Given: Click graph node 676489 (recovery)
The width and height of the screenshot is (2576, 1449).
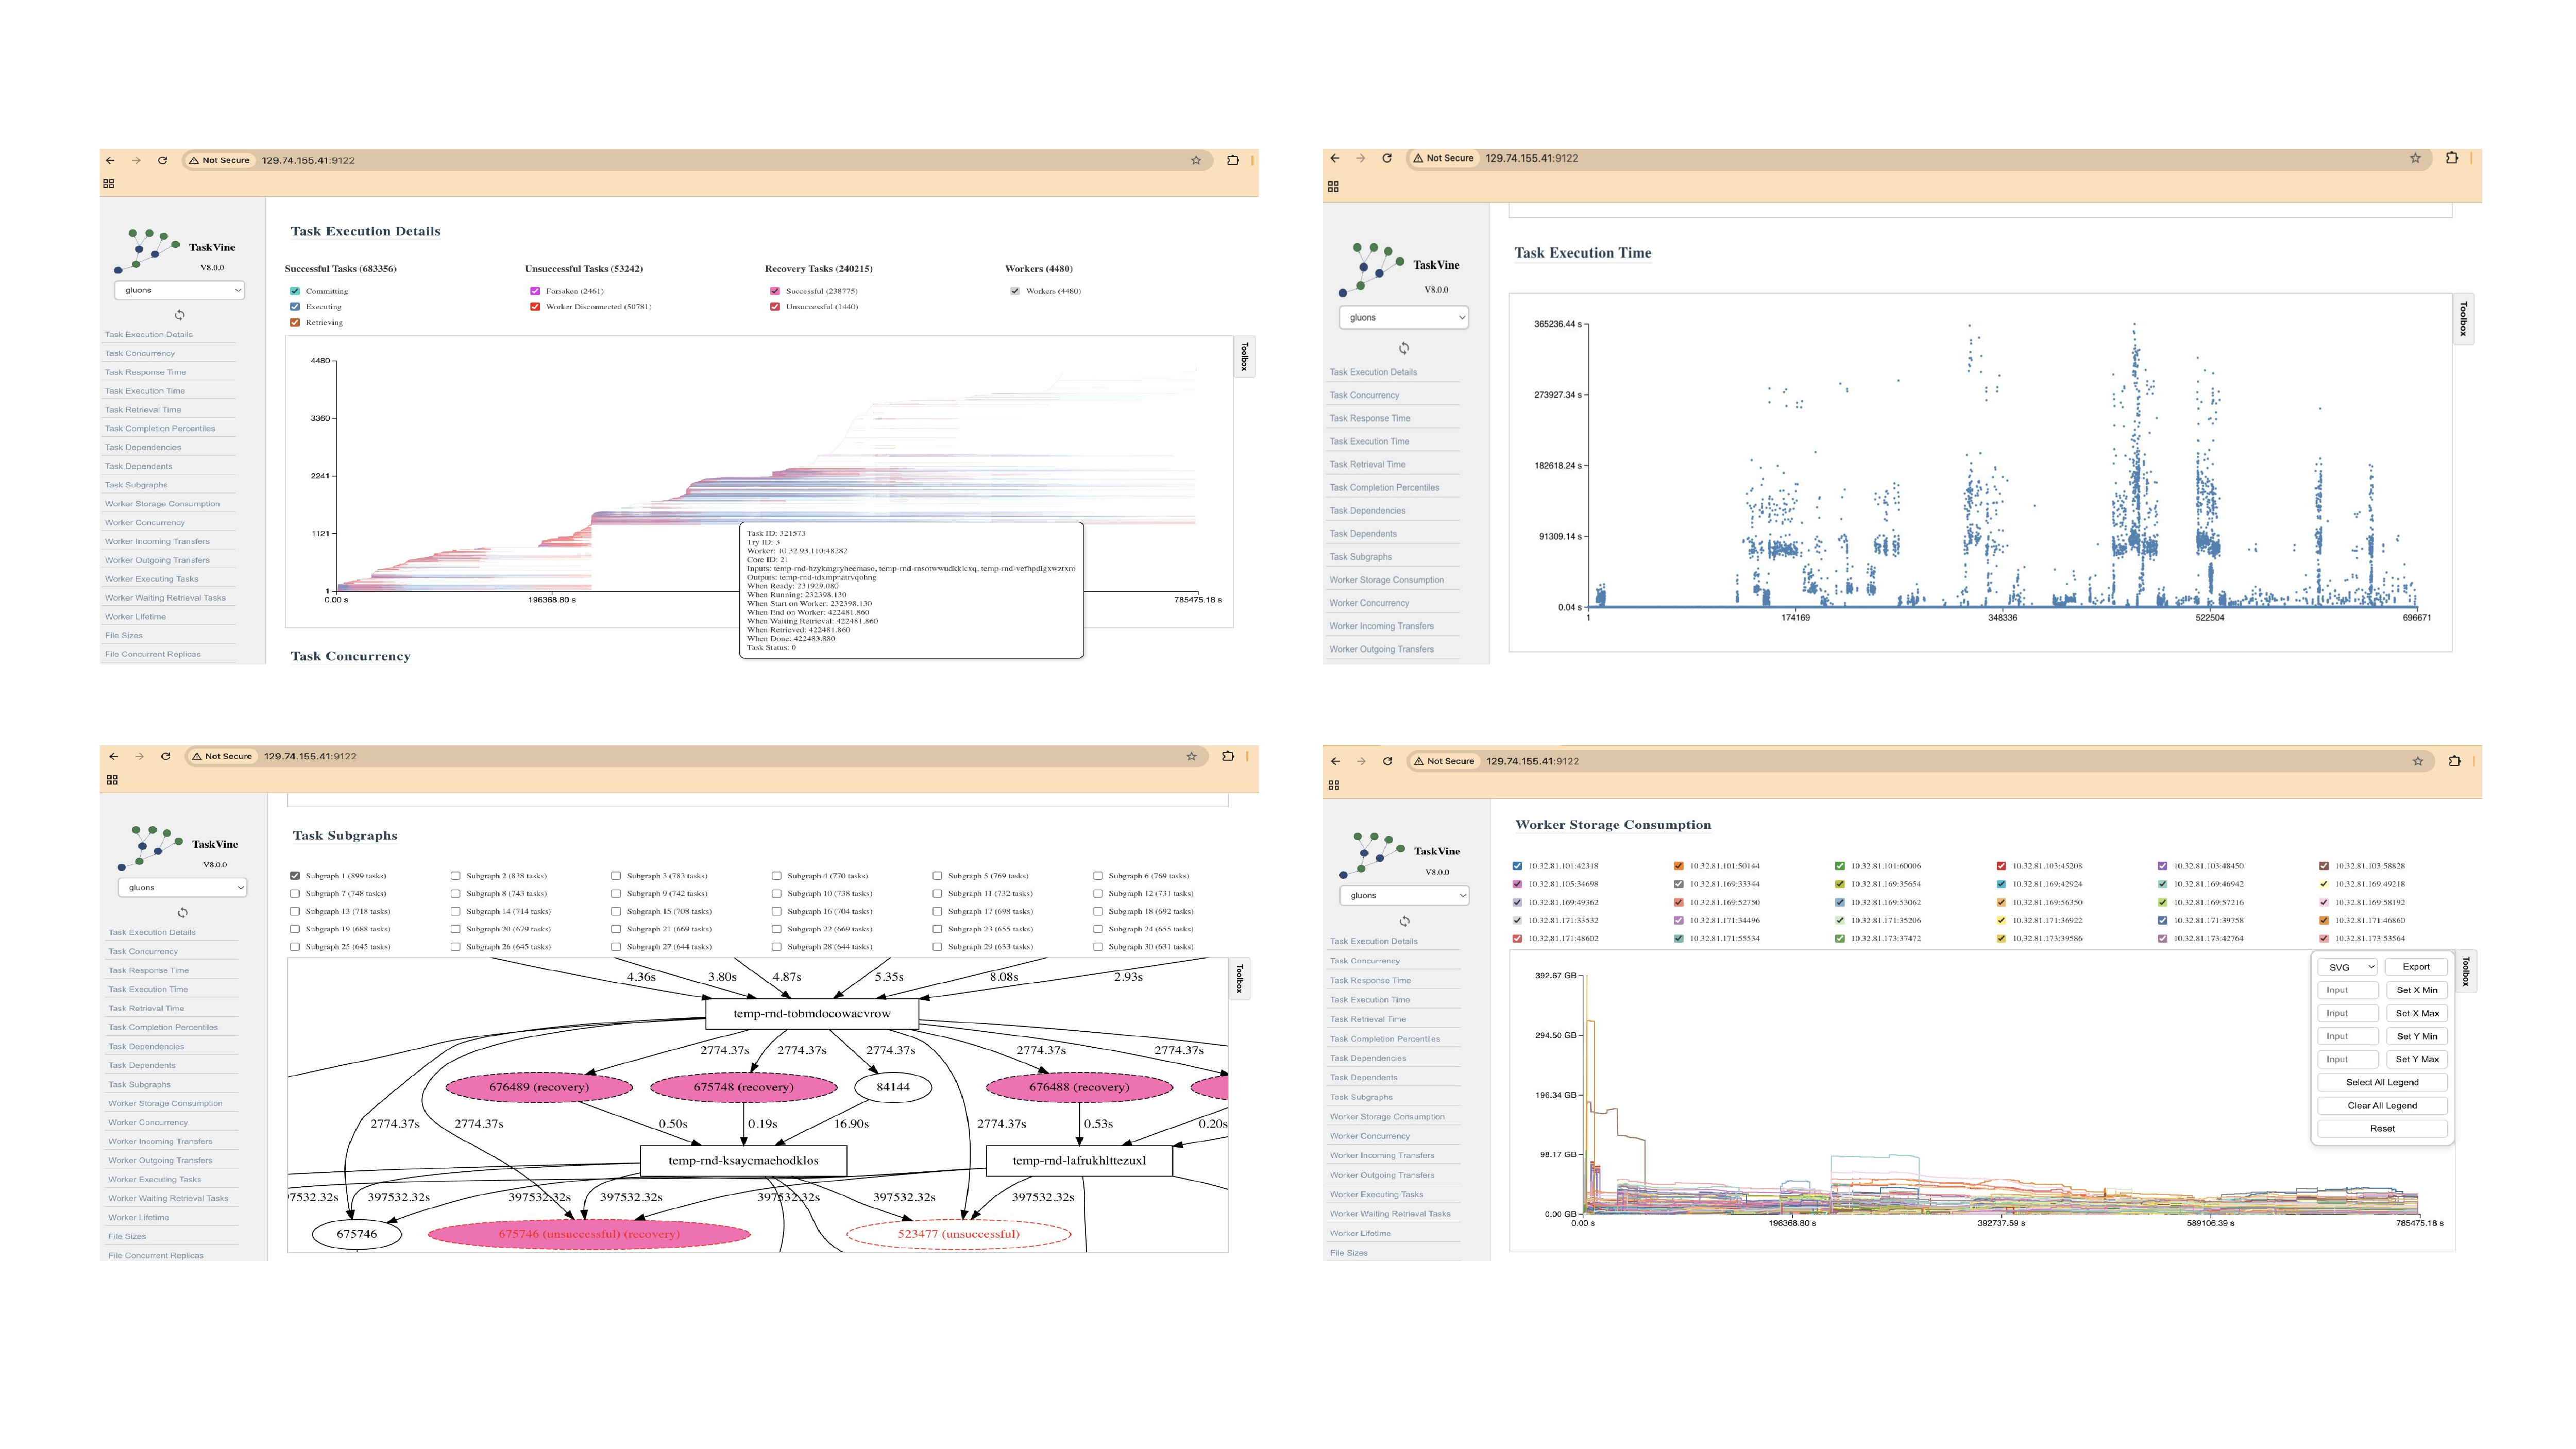Looking at the screenshot, I should (539, 1087).
